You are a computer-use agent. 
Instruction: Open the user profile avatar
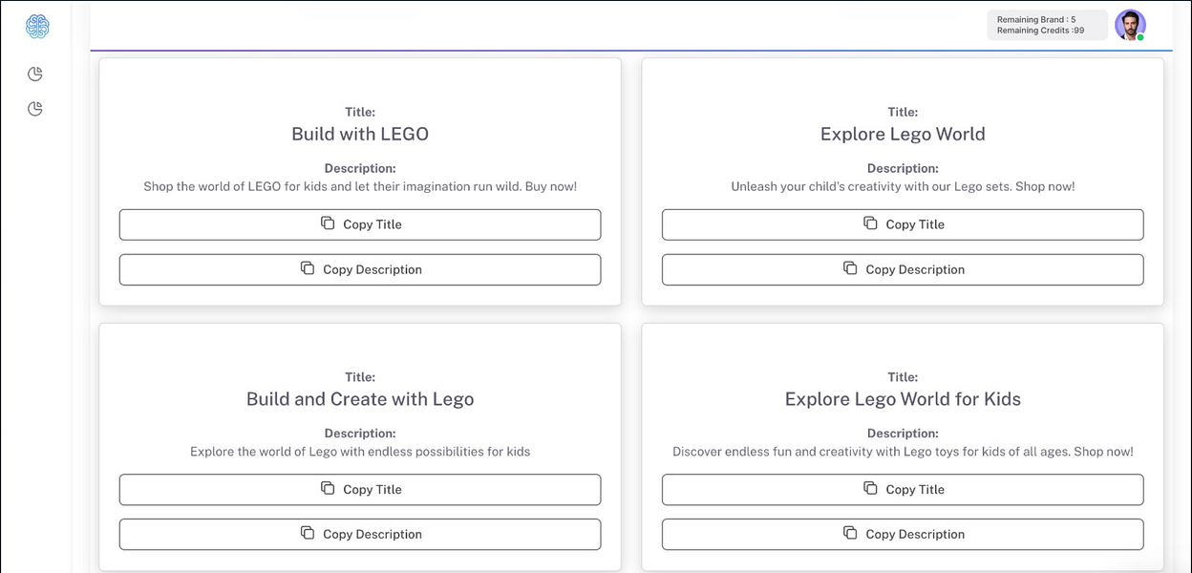click(x=1130, y=26)
